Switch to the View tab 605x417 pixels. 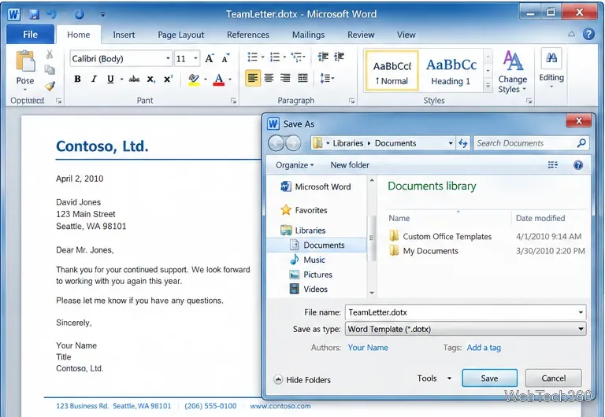(x=406, y=35)
